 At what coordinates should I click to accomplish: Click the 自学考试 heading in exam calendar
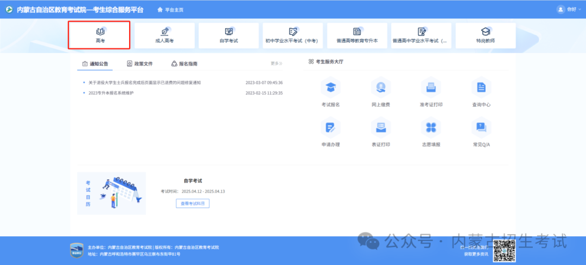pos(193,180)
